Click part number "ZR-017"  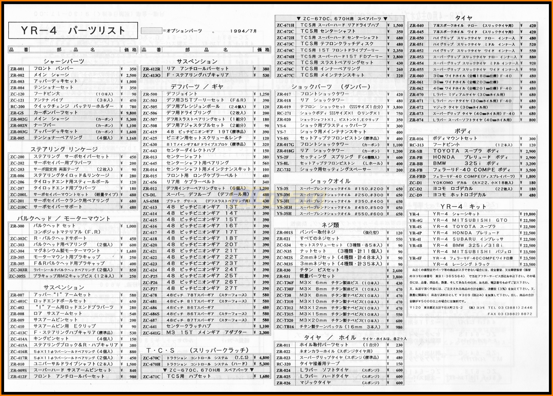click(284, 94)
